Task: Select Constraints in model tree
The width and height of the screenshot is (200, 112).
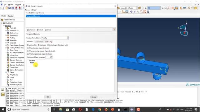Action: pos(14,68)
